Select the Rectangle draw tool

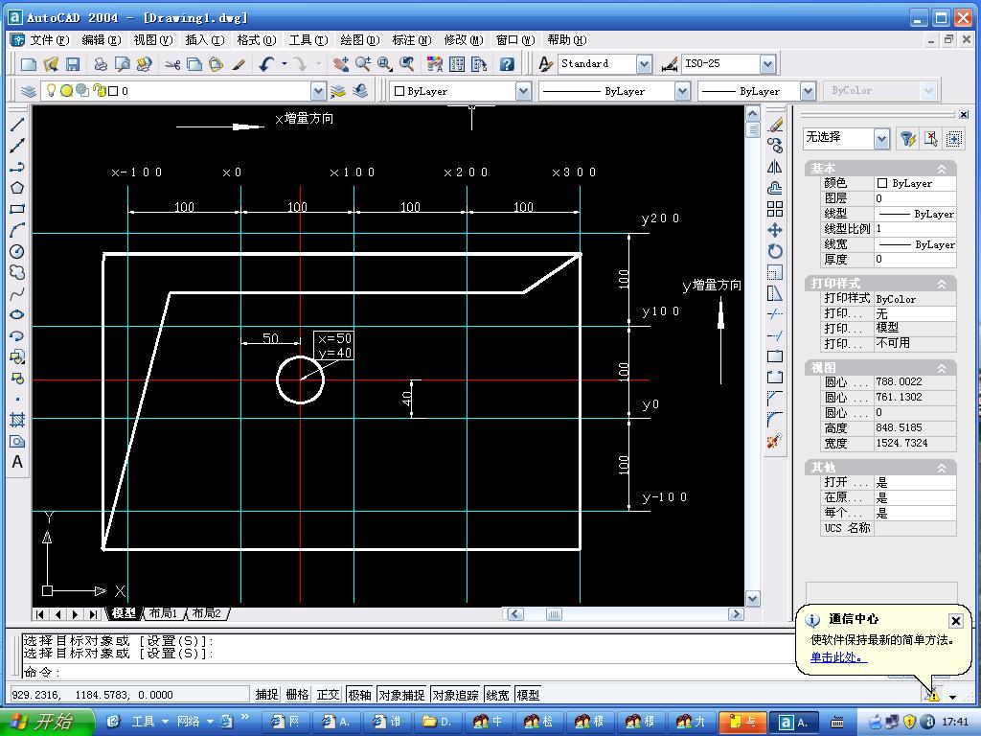[x=17, y=209]
